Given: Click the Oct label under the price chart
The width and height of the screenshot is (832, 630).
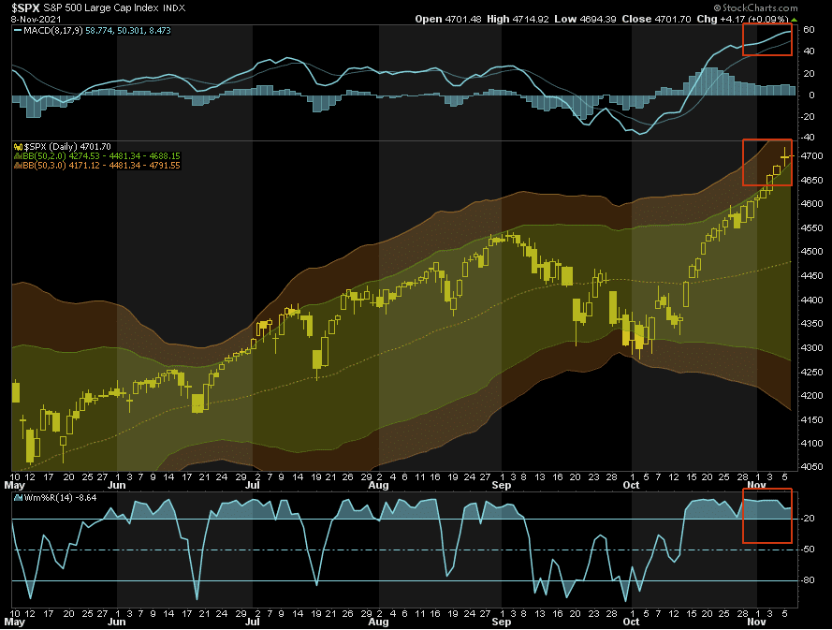Looking at the screenshot, I should (x=631, y=485).
